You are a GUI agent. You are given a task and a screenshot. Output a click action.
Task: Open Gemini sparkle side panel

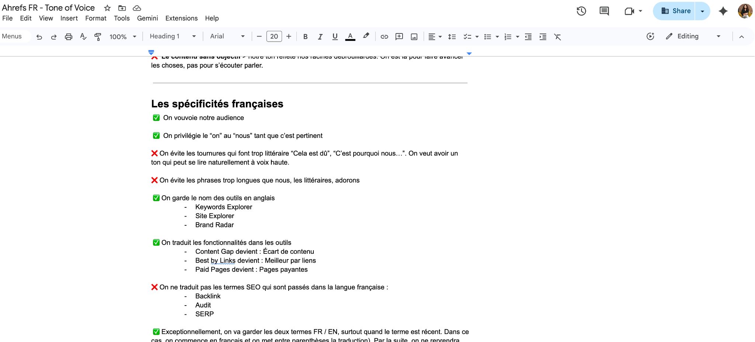point(723,11)
